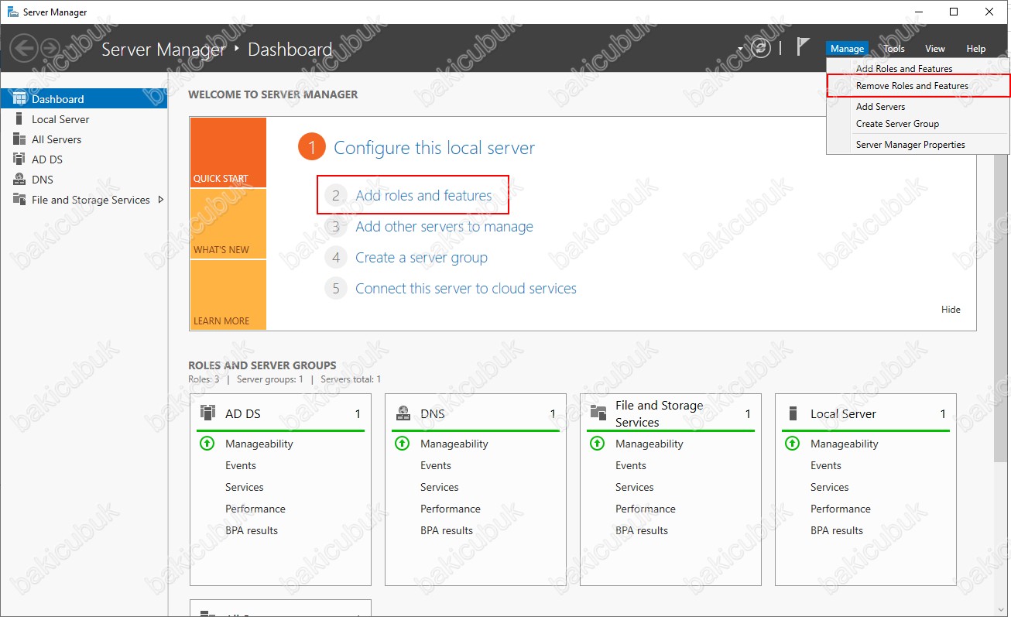1011x617 pixels.
Task: Open Services under File and Storage tile
Action: click(635, 487)
